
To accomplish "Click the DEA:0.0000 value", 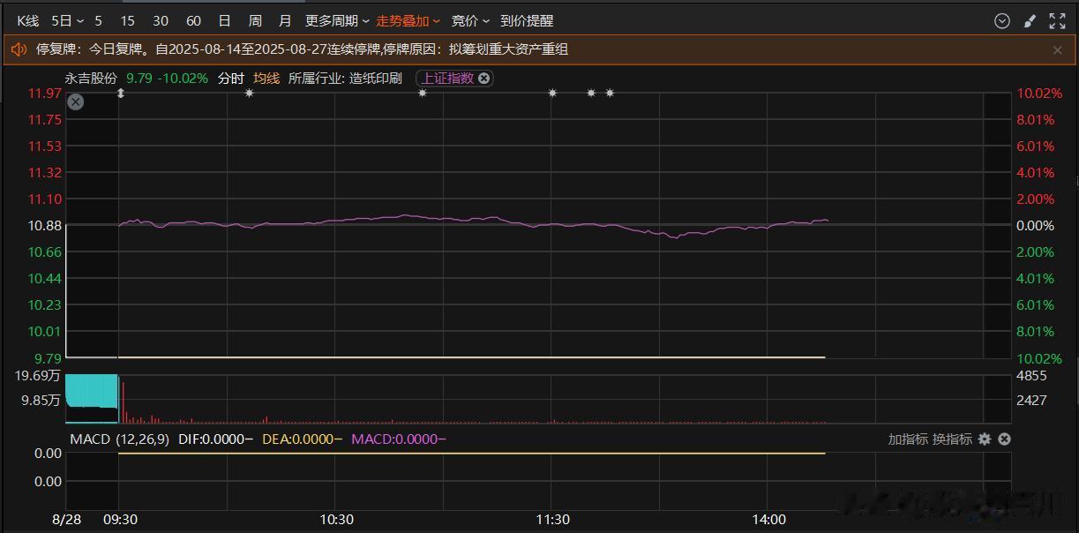I will (302, 439).
